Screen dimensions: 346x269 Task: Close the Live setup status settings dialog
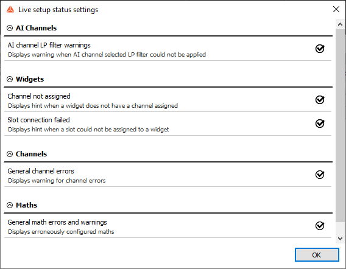(x=336, y=9)
